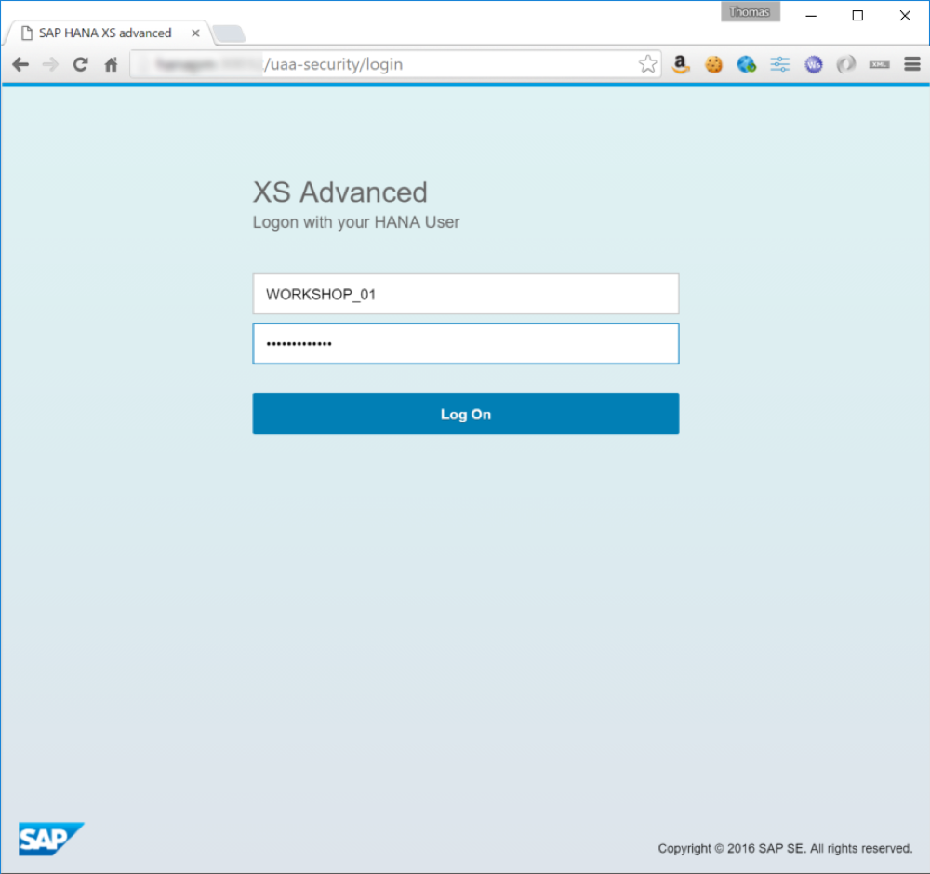Image resolution: width=930 pixels, height=874 pixels.
Task: Open the browser home page
Action: [111, 64]
